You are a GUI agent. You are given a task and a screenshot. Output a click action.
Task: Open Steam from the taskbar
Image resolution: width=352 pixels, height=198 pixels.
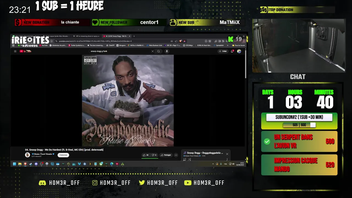(x=31, y=164)
